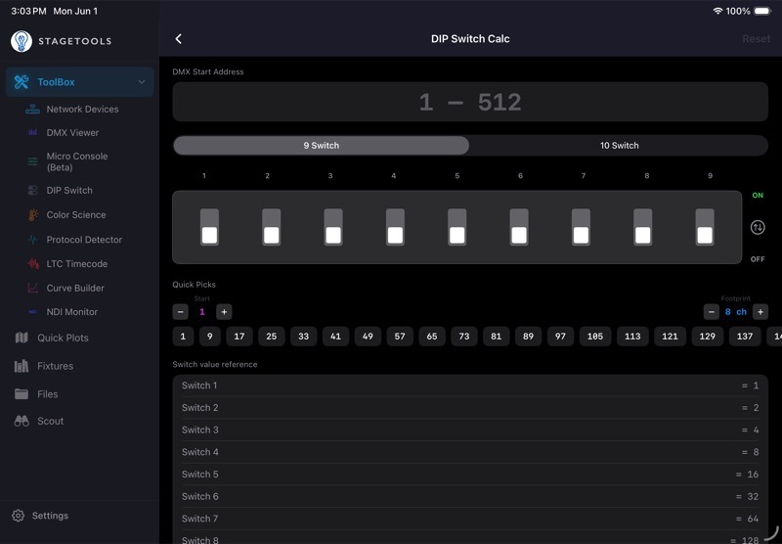Viewport: 782px width, 544px height.
Task: Select the 9 Switch tab
Action: point(322,145)
